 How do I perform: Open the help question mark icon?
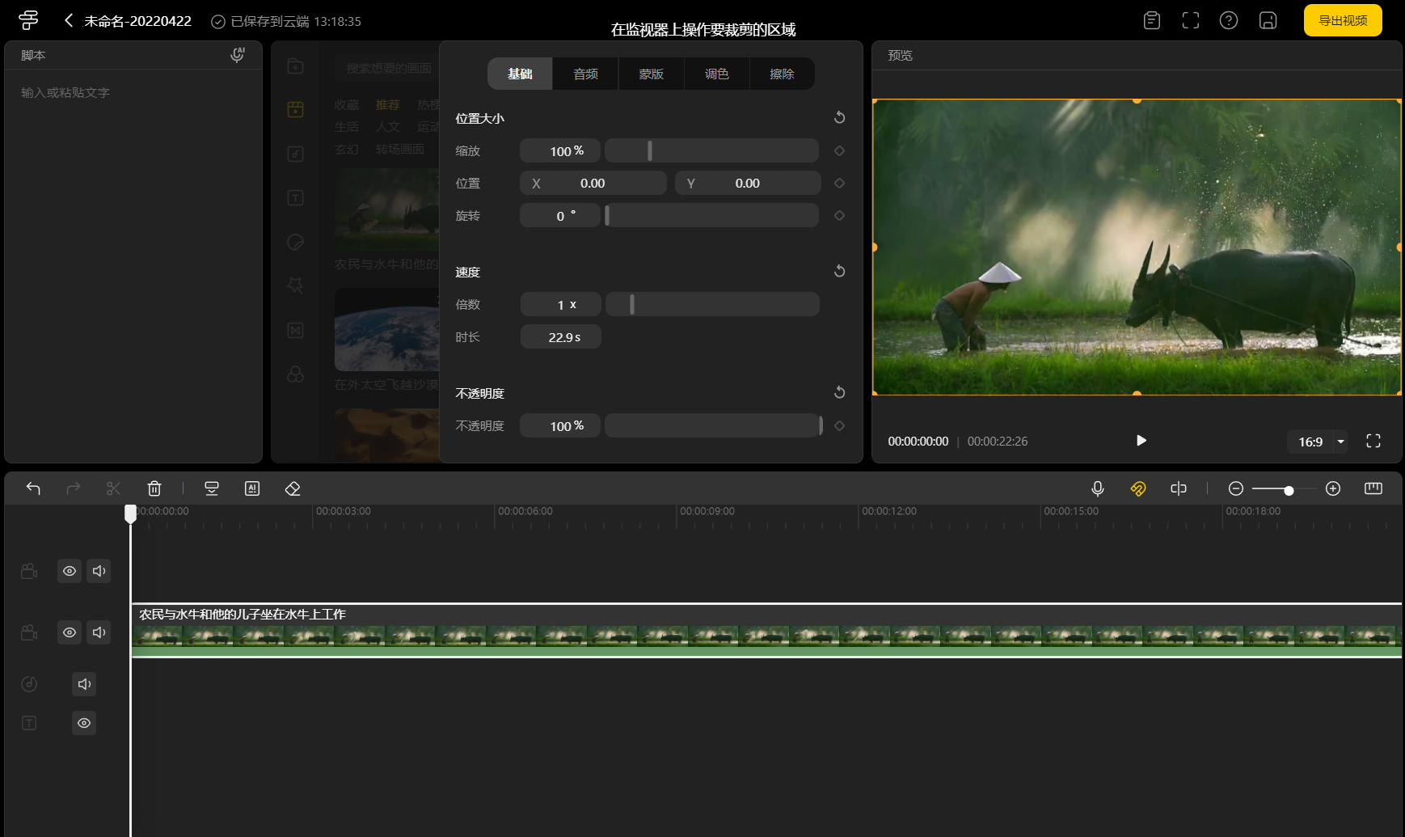[1229, 20]
